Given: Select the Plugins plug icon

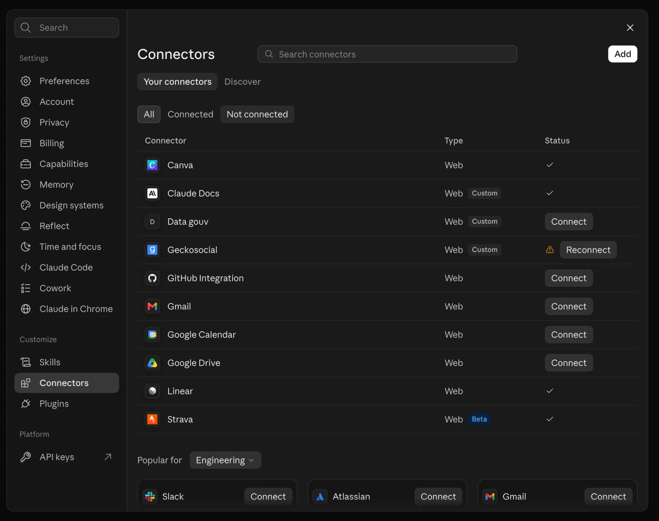Looking at the screenshot, I should tap(26, 404).
